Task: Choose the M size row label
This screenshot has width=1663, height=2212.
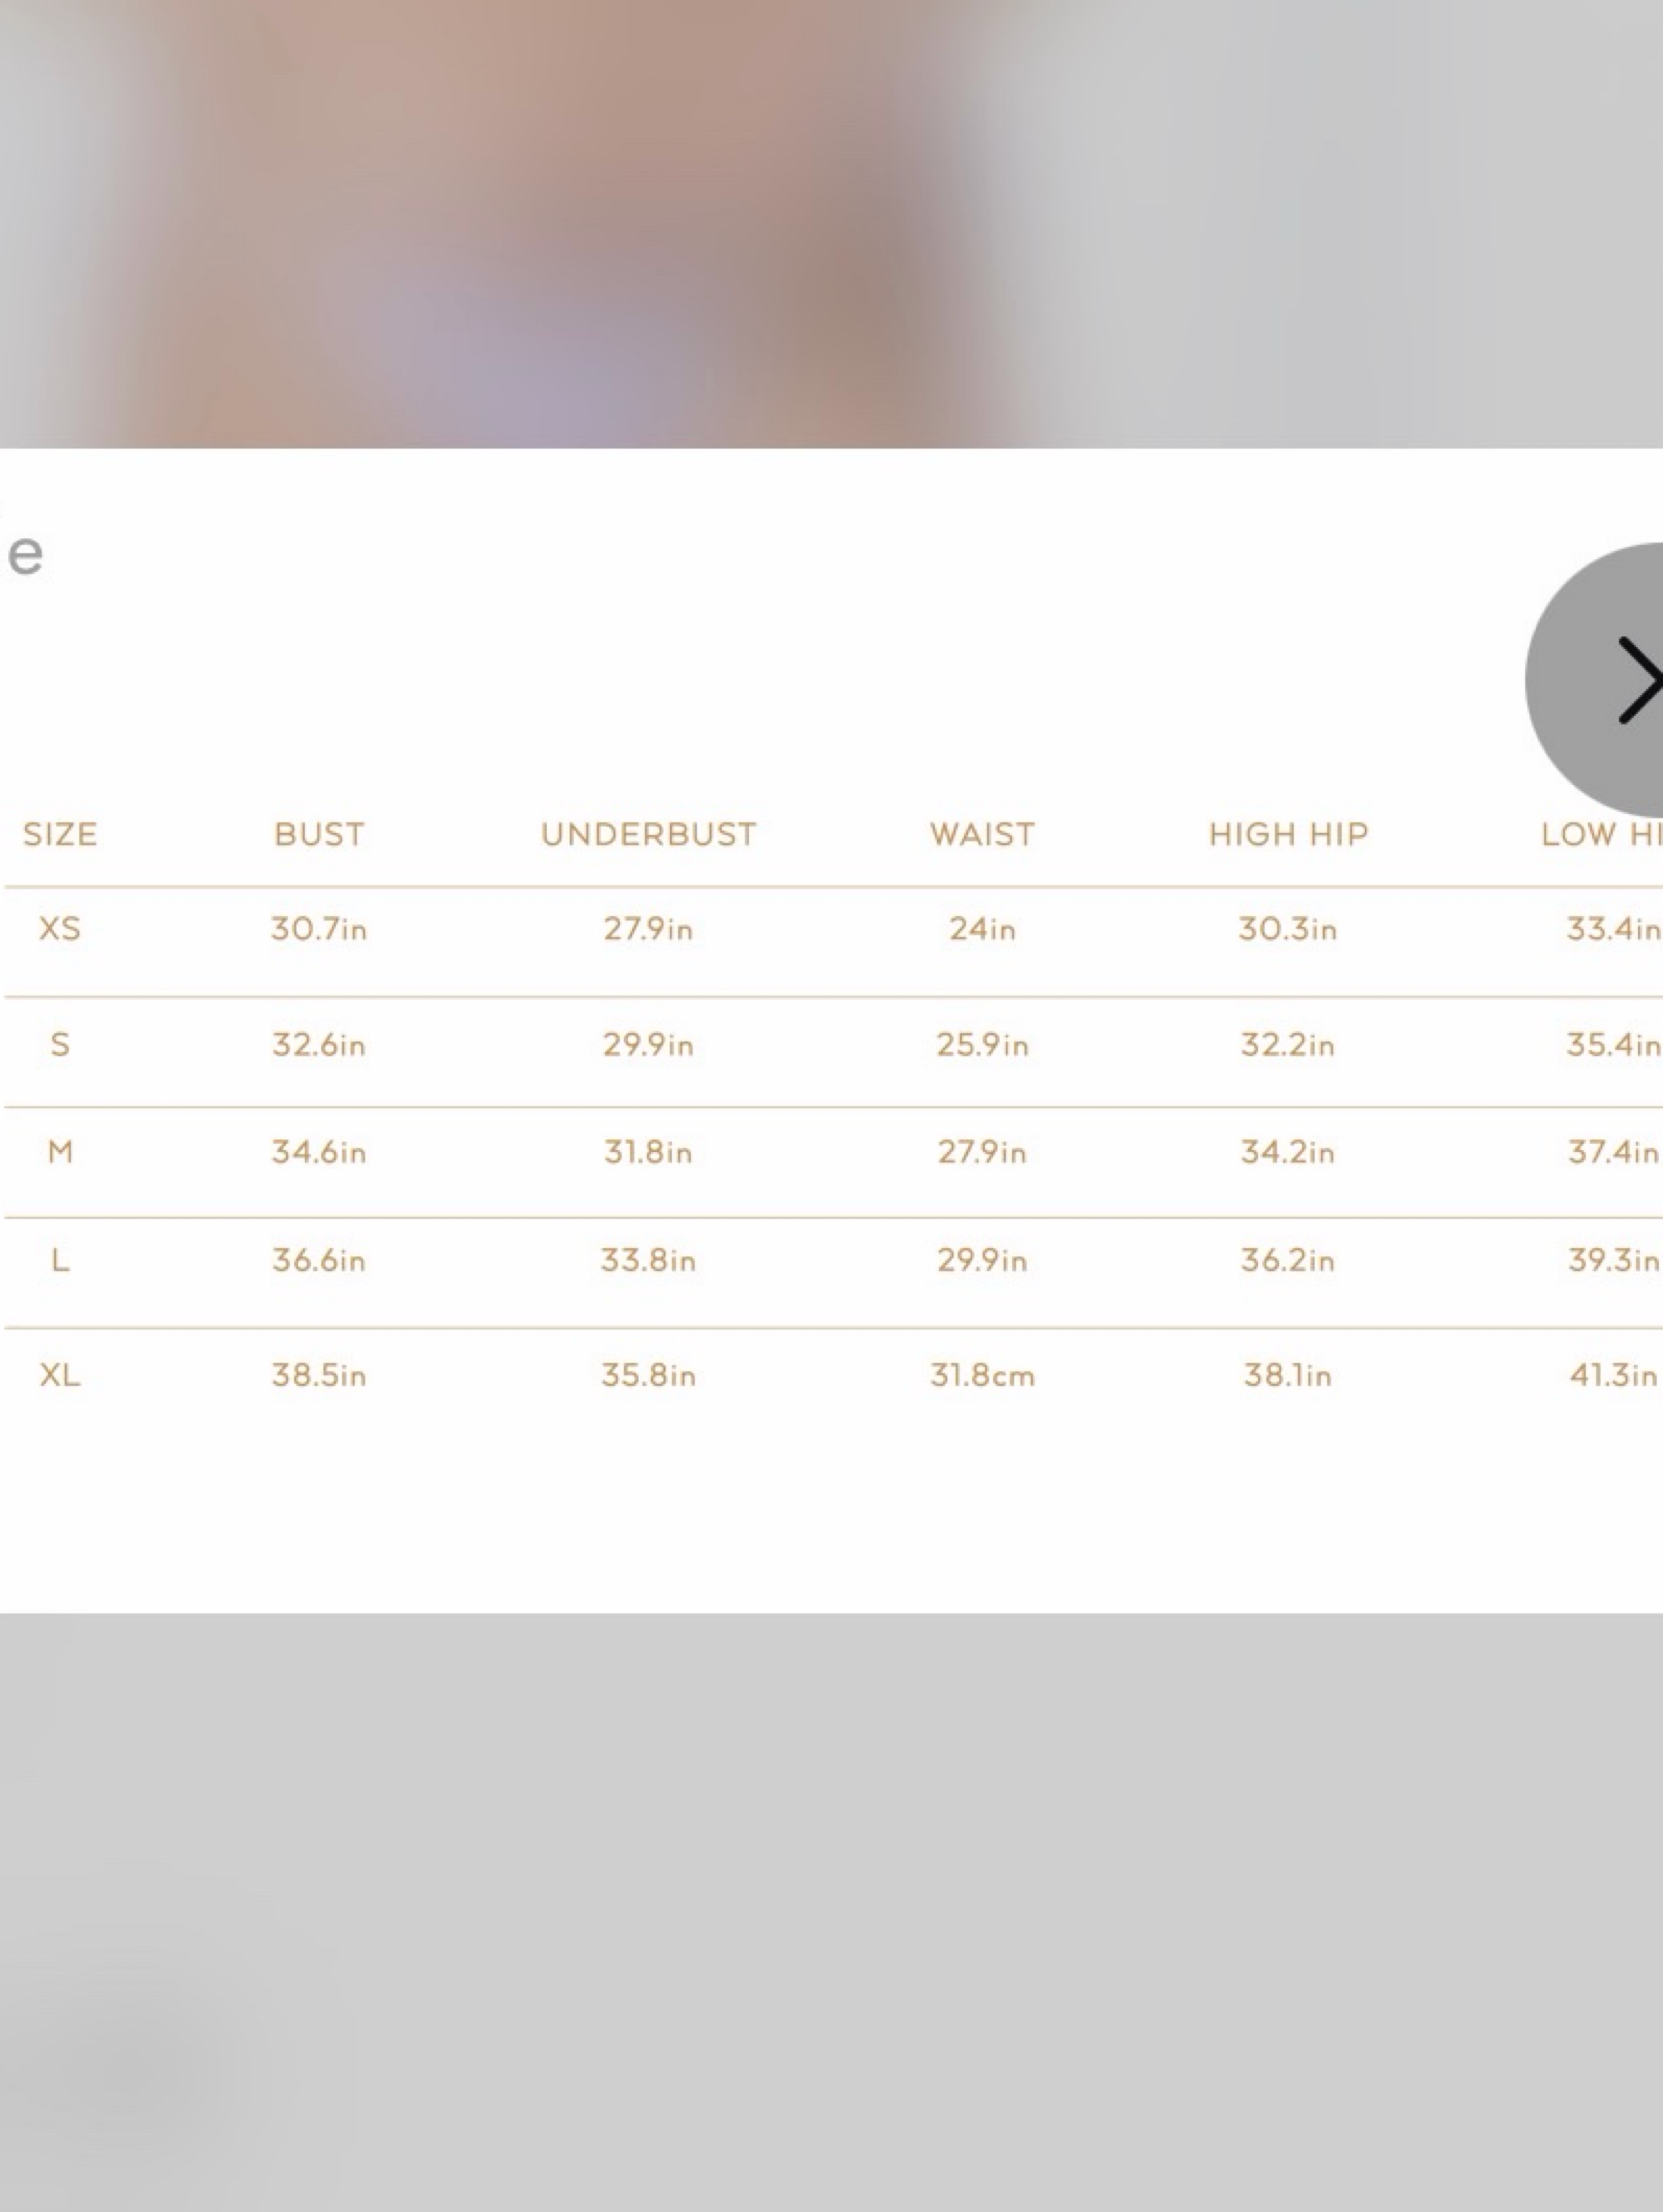Action: coord(60,1152)
